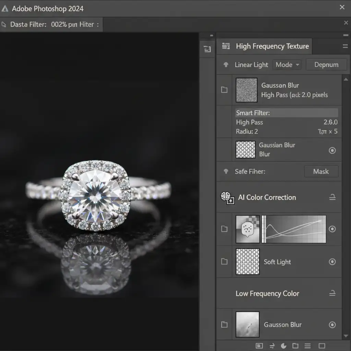
Task: Select the High Frequency Texture tab
Action: [272, 46]
